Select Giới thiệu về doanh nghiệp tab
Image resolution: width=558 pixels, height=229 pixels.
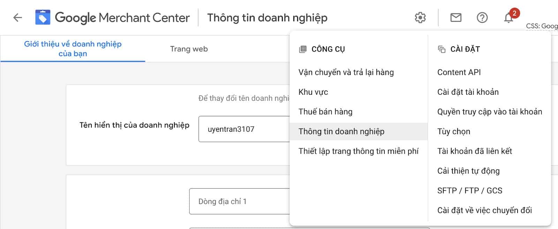pyautogui.click(x=73, y=49)
